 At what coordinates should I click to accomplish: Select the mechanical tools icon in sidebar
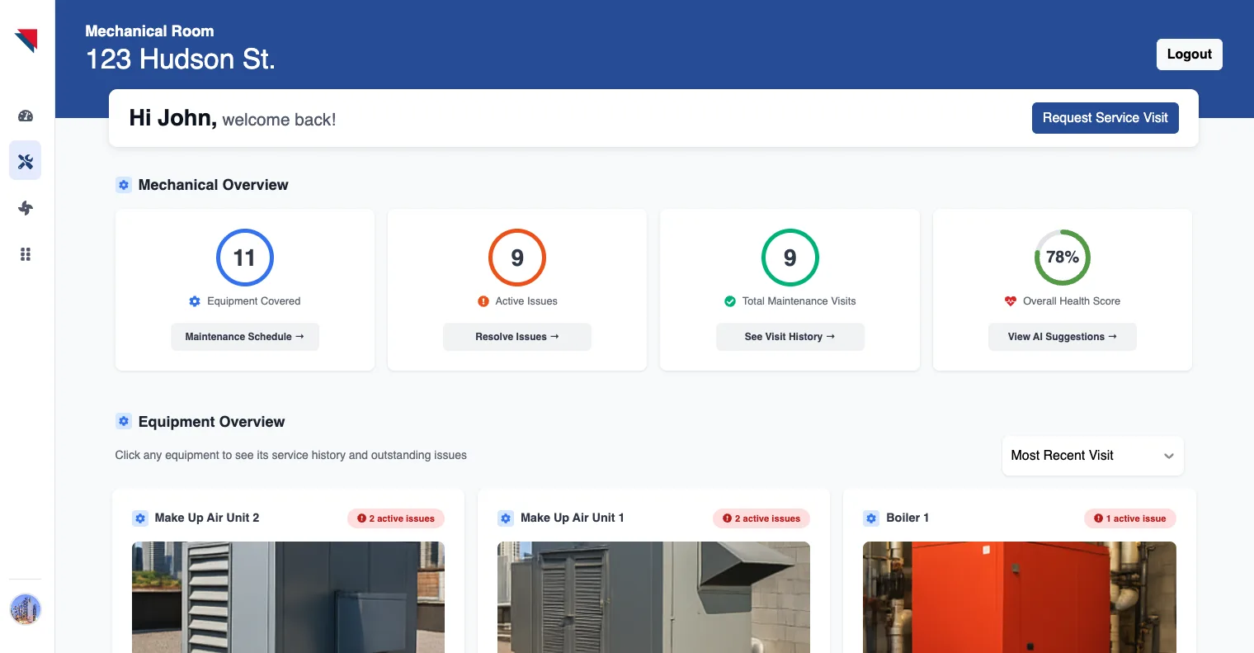point(25,160)
